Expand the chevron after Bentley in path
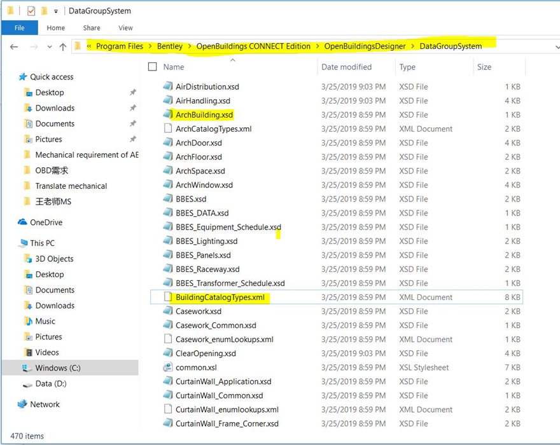 [x=189, y=46]
